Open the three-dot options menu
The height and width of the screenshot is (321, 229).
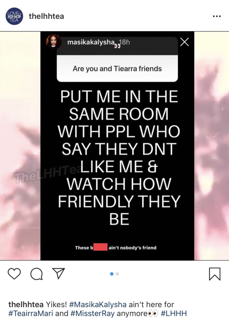click(217, 16)
